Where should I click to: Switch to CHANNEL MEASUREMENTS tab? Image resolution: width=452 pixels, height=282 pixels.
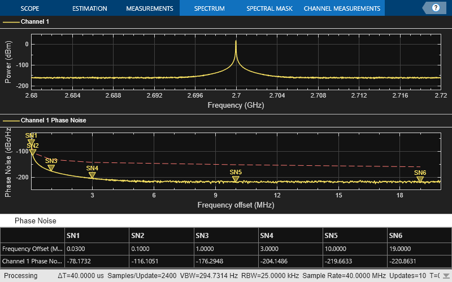coord(342,8)
